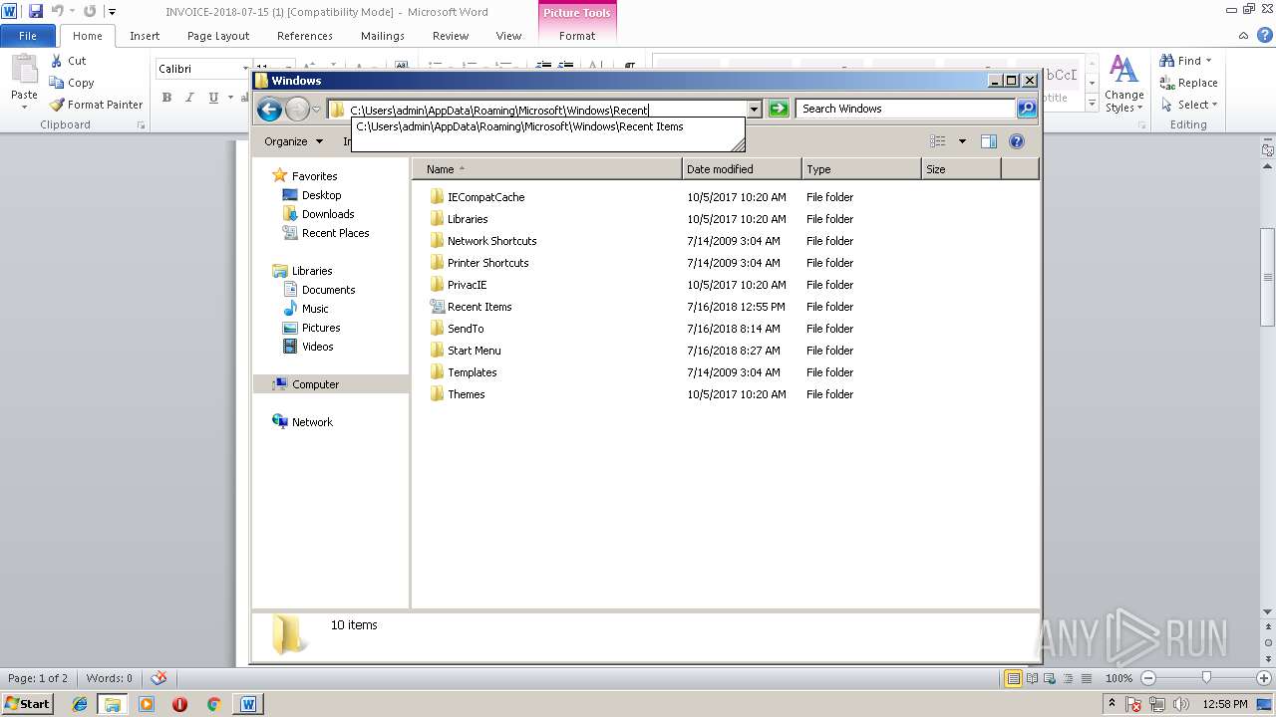Click the Paste clipboard icon in Word
Screen dimensions: 1276x717
pos(23,71)
